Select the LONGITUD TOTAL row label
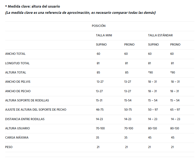196x160 pixels. pyautogui.click(x=17, y=63)
